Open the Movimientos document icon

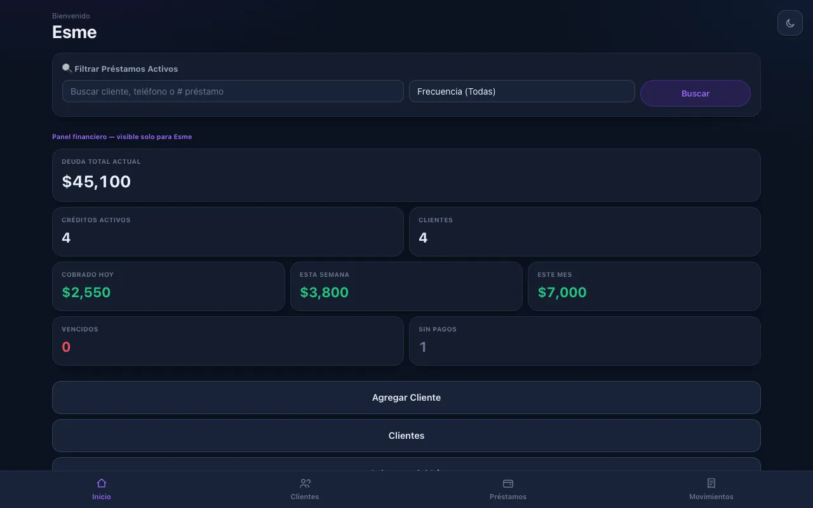711,483
